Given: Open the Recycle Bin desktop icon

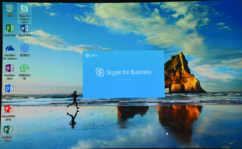Looking at the screenshot, I should pyautogui.click(x=9, y=8).
